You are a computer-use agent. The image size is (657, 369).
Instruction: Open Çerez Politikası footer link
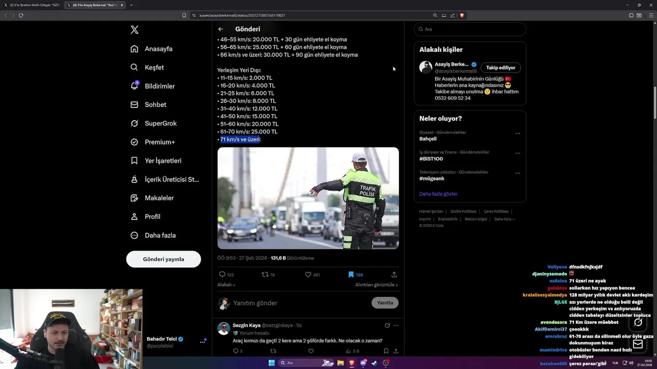[x=496, y=212]
